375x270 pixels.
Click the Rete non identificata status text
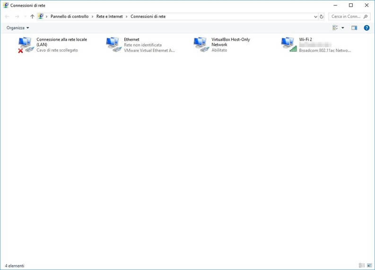[x=143, y=45]
